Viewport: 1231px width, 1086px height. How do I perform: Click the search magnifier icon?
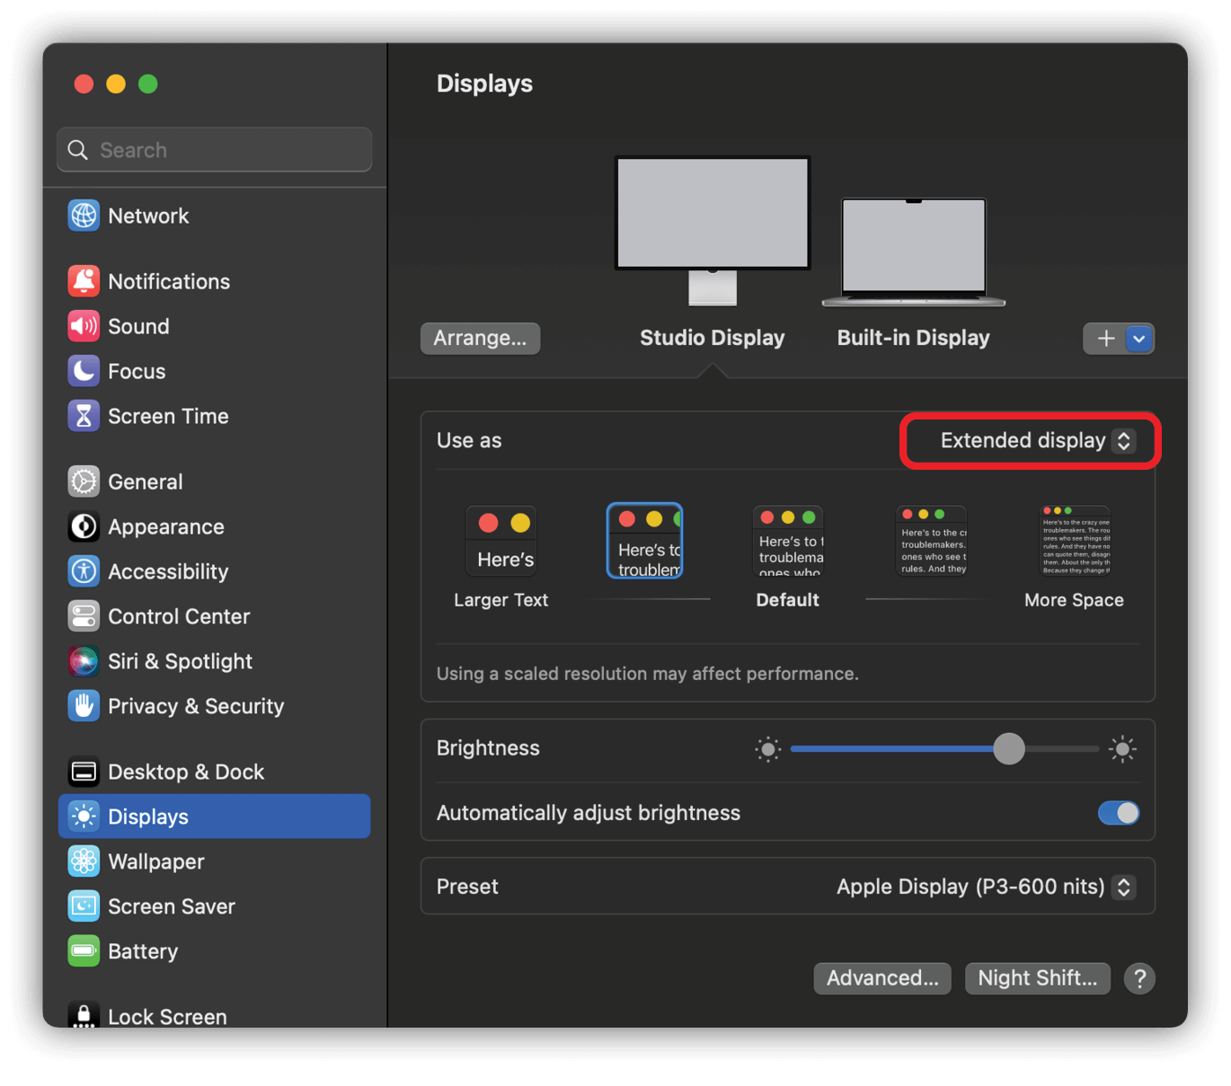coord(78,150)
